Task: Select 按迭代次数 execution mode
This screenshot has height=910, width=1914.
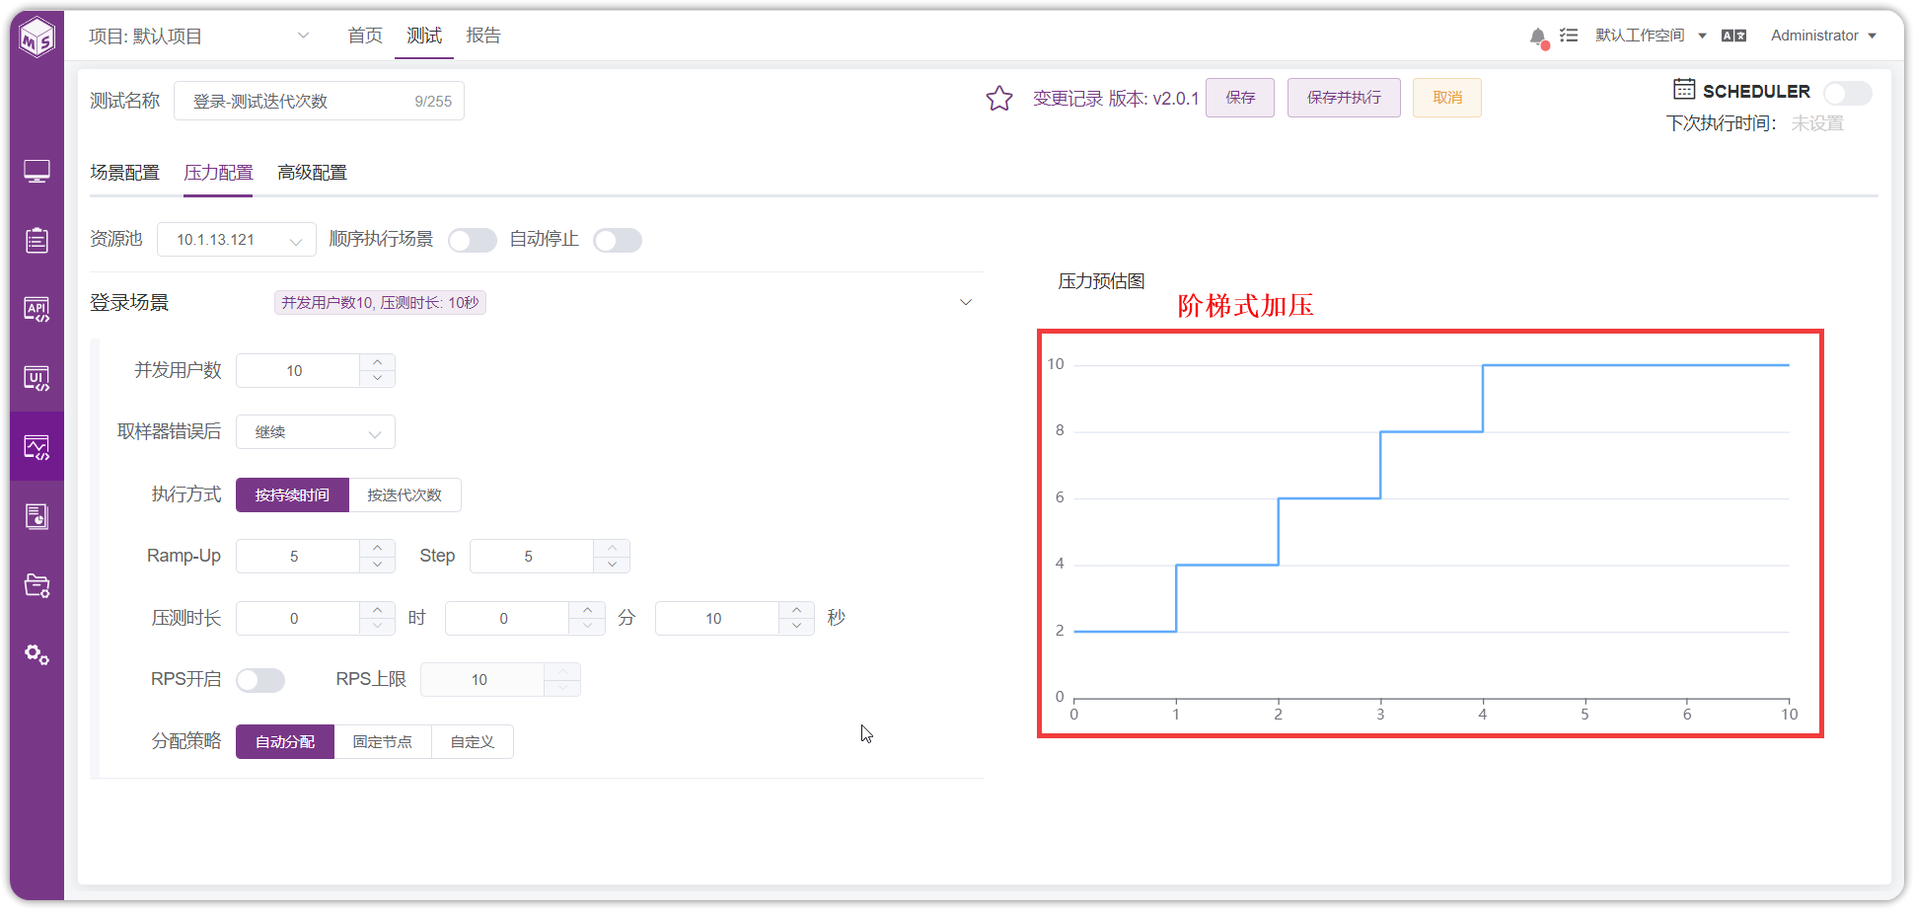Action: point(405,494)
